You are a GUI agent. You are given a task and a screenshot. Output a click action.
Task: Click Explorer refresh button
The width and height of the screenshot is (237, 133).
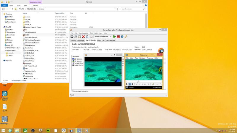[118, 9]
